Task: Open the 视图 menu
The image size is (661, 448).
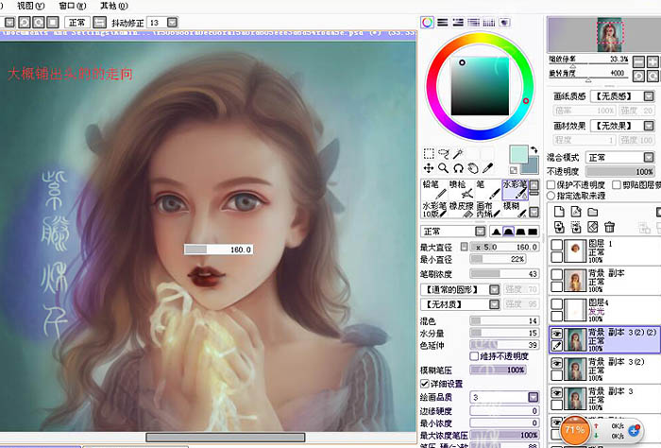Action: point(30,6)
